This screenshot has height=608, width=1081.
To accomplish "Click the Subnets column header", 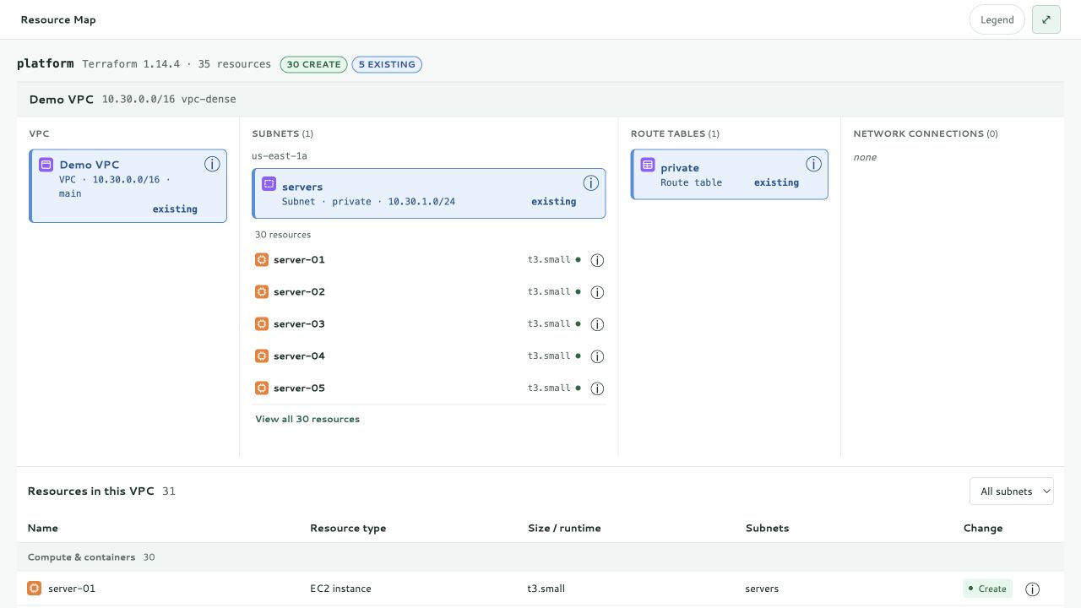I will pyautogui.click(x=767, y=528).
